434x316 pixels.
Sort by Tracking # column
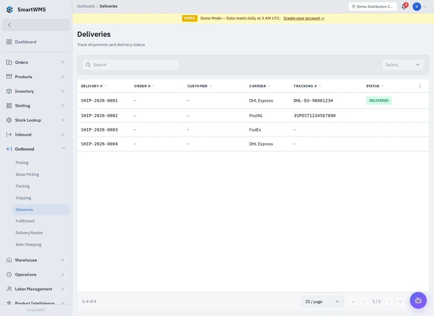point(307,86)
